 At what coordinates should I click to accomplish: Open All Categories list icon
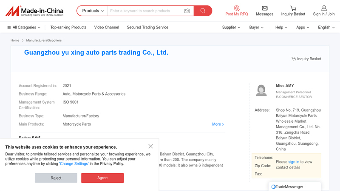(8, 28)
